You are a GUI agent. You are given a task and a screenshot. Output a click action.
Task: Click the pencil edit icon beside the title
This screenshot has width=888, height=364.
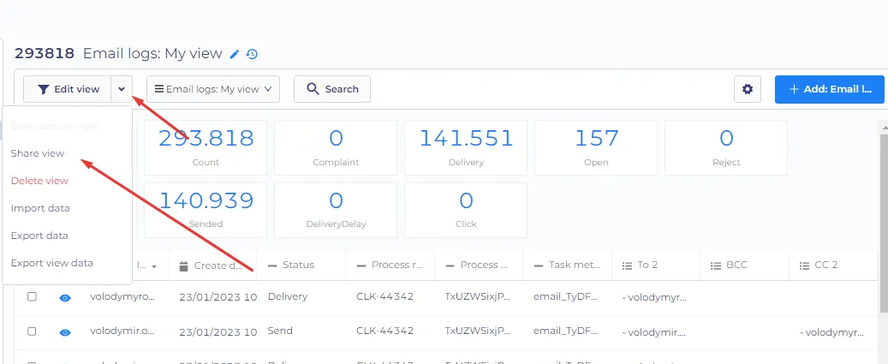235,54
